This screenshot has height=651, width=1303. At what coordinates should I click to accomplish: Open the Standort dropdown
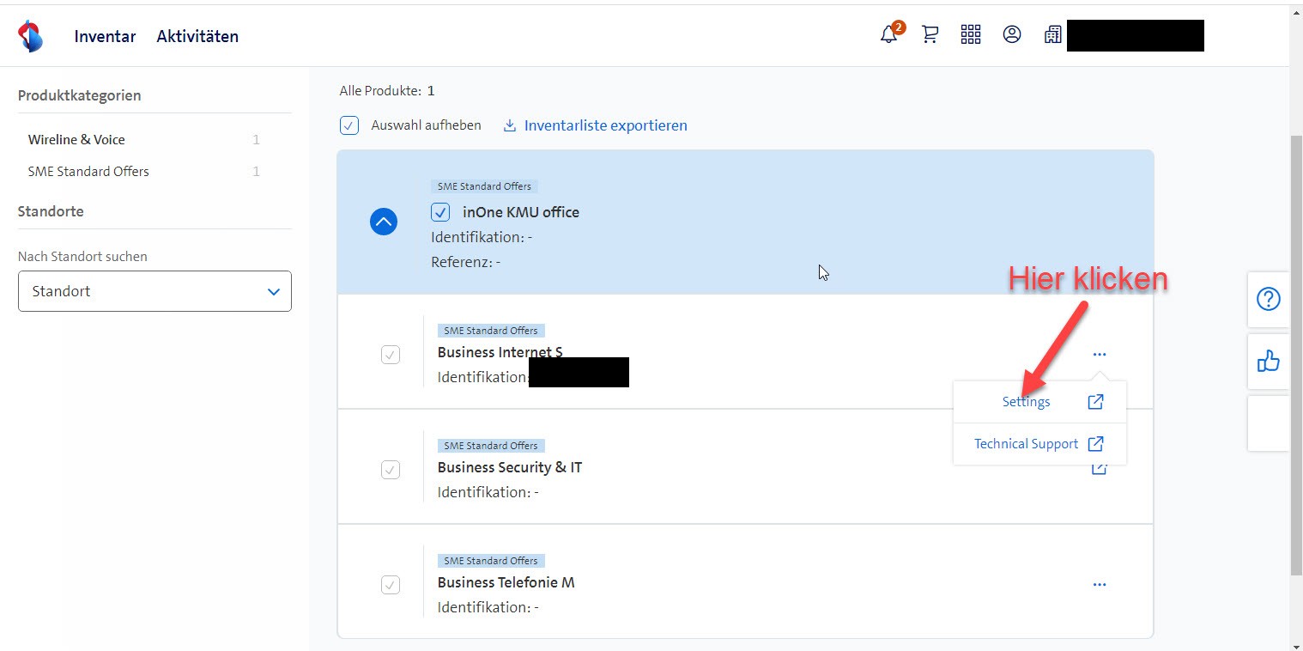[x=155, y=291]
